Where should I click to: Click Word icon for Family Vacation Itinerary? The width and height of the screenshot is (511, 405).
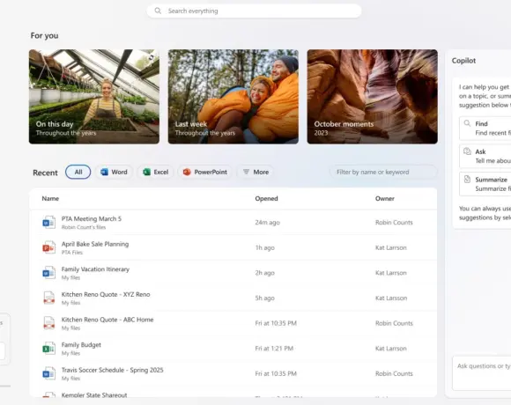[x=48, y=273]
